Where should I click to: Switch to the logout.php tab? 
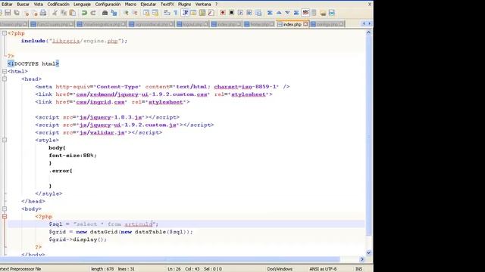pyautogui.click(x=192, y=24)
